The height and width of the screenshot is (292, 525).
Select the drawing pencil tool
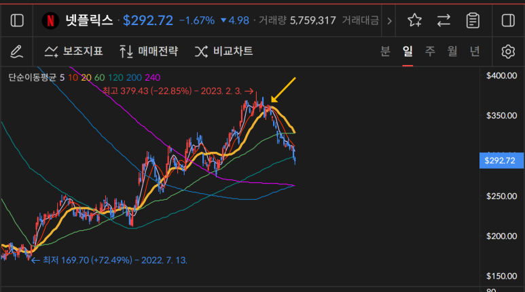coord(17,51)
